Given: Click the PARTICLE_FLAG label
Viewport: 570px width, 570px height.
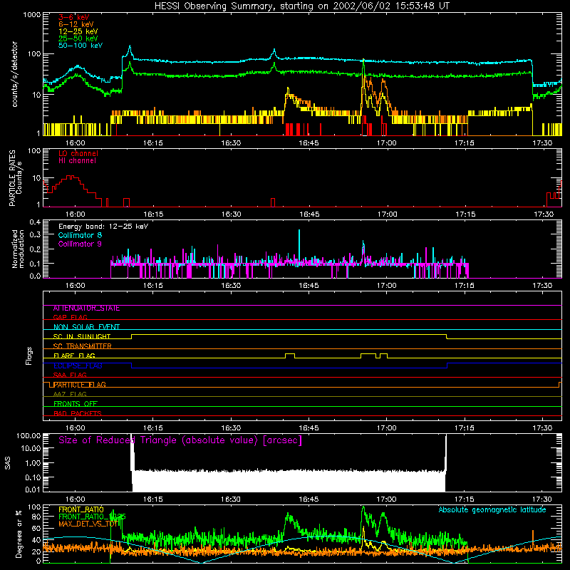Looking at the screenshot, I should pos(80,385).
